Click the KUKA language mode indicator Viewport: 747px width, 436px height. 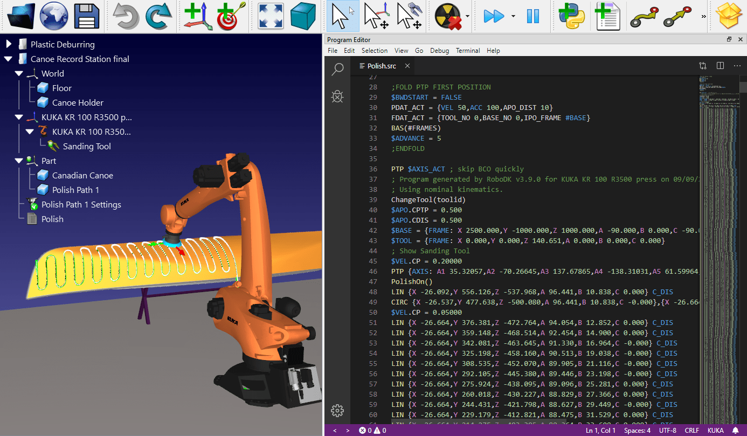pyautogui.click(x=715, y=430)
